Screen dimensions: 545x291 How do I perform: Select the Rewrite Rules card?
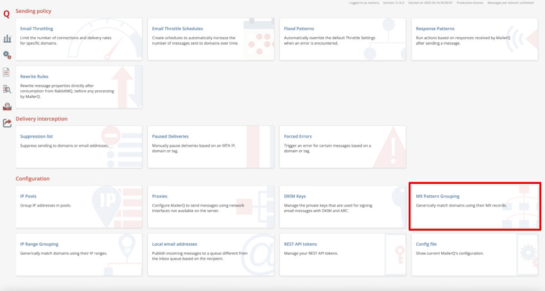[x=34, y=76]
